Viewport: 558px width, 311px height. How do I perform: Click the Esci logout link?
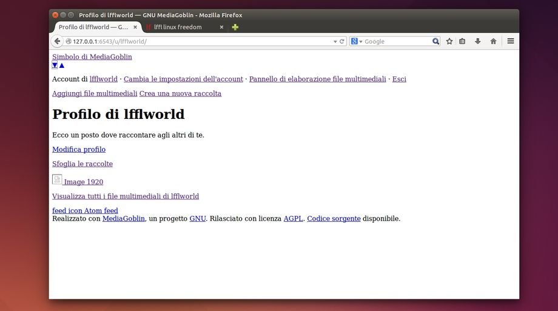pyautogui.click(x=399, y=79)
